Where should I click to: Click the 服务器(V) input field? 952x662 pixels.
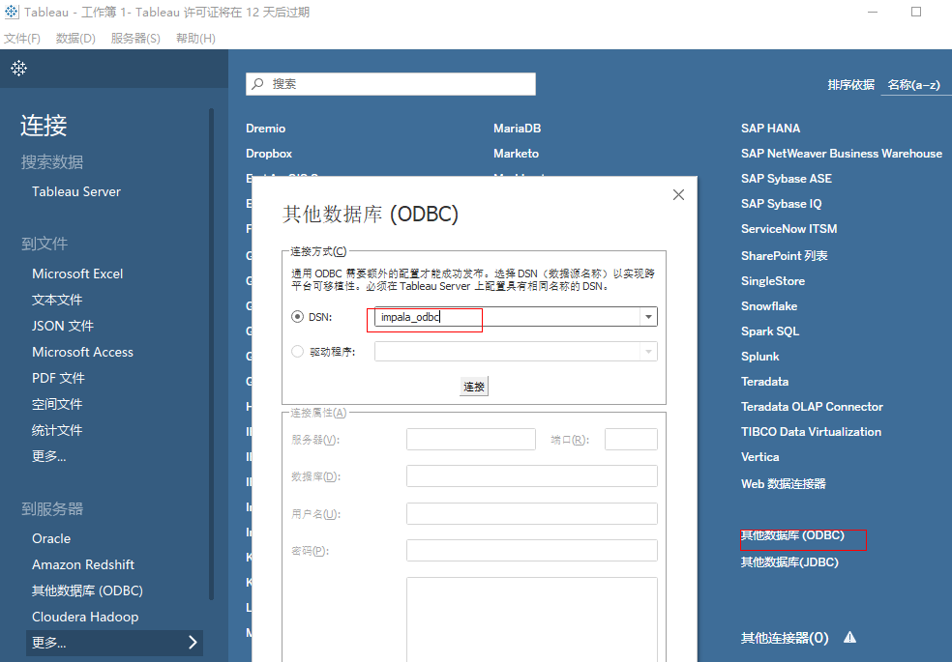tap(471, 439)
